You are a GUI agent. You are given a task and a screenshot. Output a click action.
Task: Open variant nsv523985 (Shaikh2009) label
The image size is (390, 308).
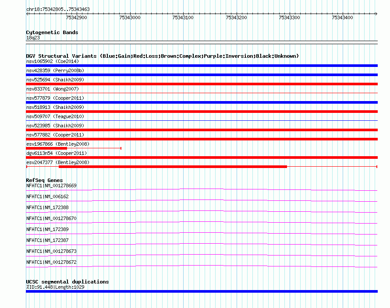point(55,126)
